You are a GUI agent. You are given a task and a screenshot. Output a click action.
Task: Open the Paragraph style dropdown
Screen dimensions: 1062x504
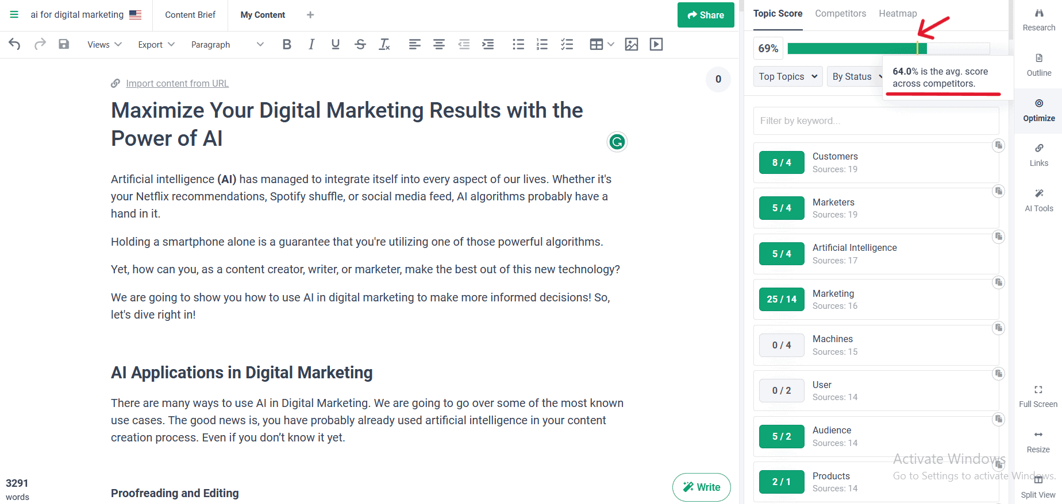[x=227, y=44]
